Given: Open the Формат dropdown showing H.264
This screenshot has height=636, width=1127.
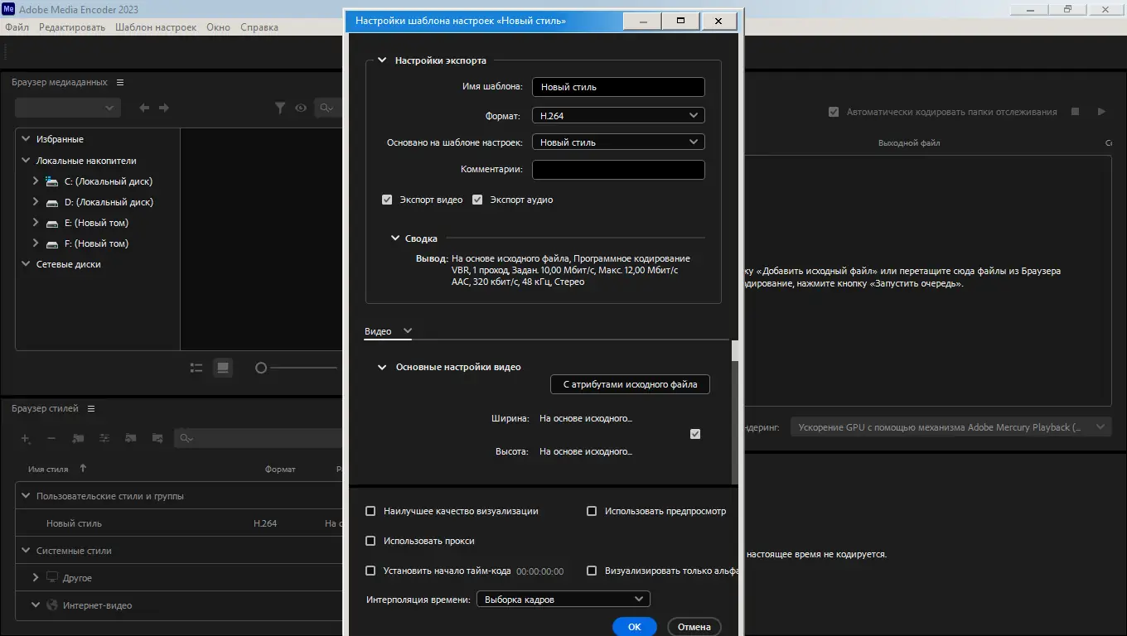Looking at the screenshot, I should (618, 116).
